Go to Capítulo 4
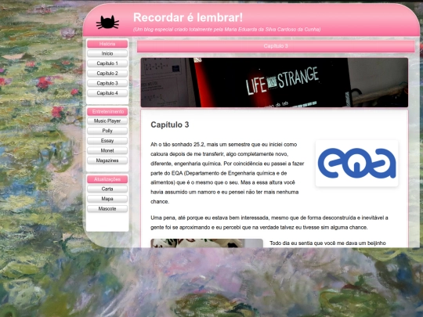 107,93
